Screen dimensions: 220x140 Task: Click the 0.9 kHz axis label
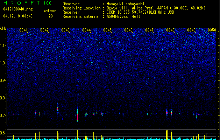(x=3, y=80)
